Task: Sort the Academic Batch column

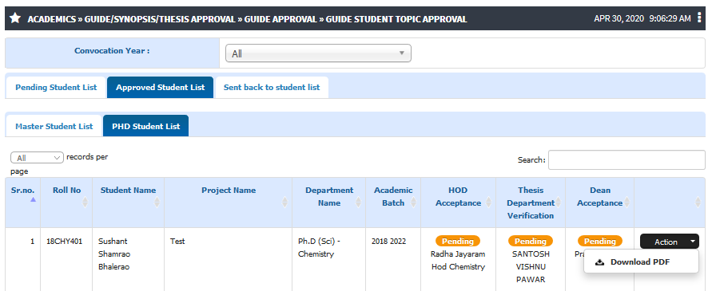Action: (x=413, y=203)
